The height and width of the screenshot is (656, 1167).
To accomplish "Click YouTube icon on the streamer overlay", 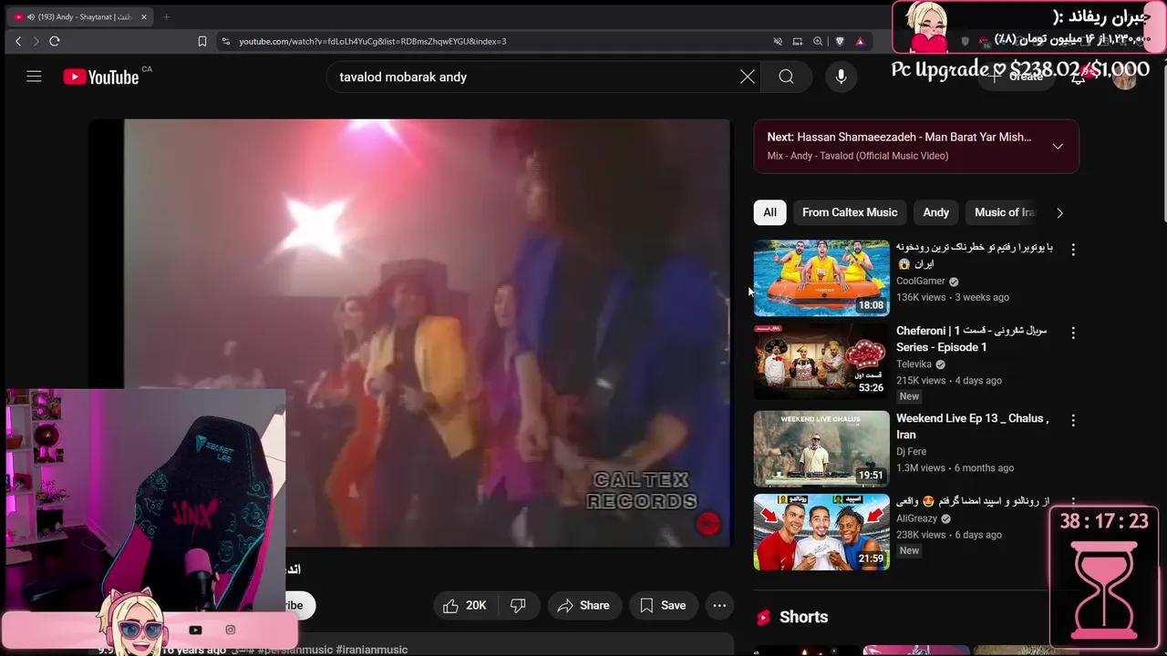I will [x=195, y=630].
